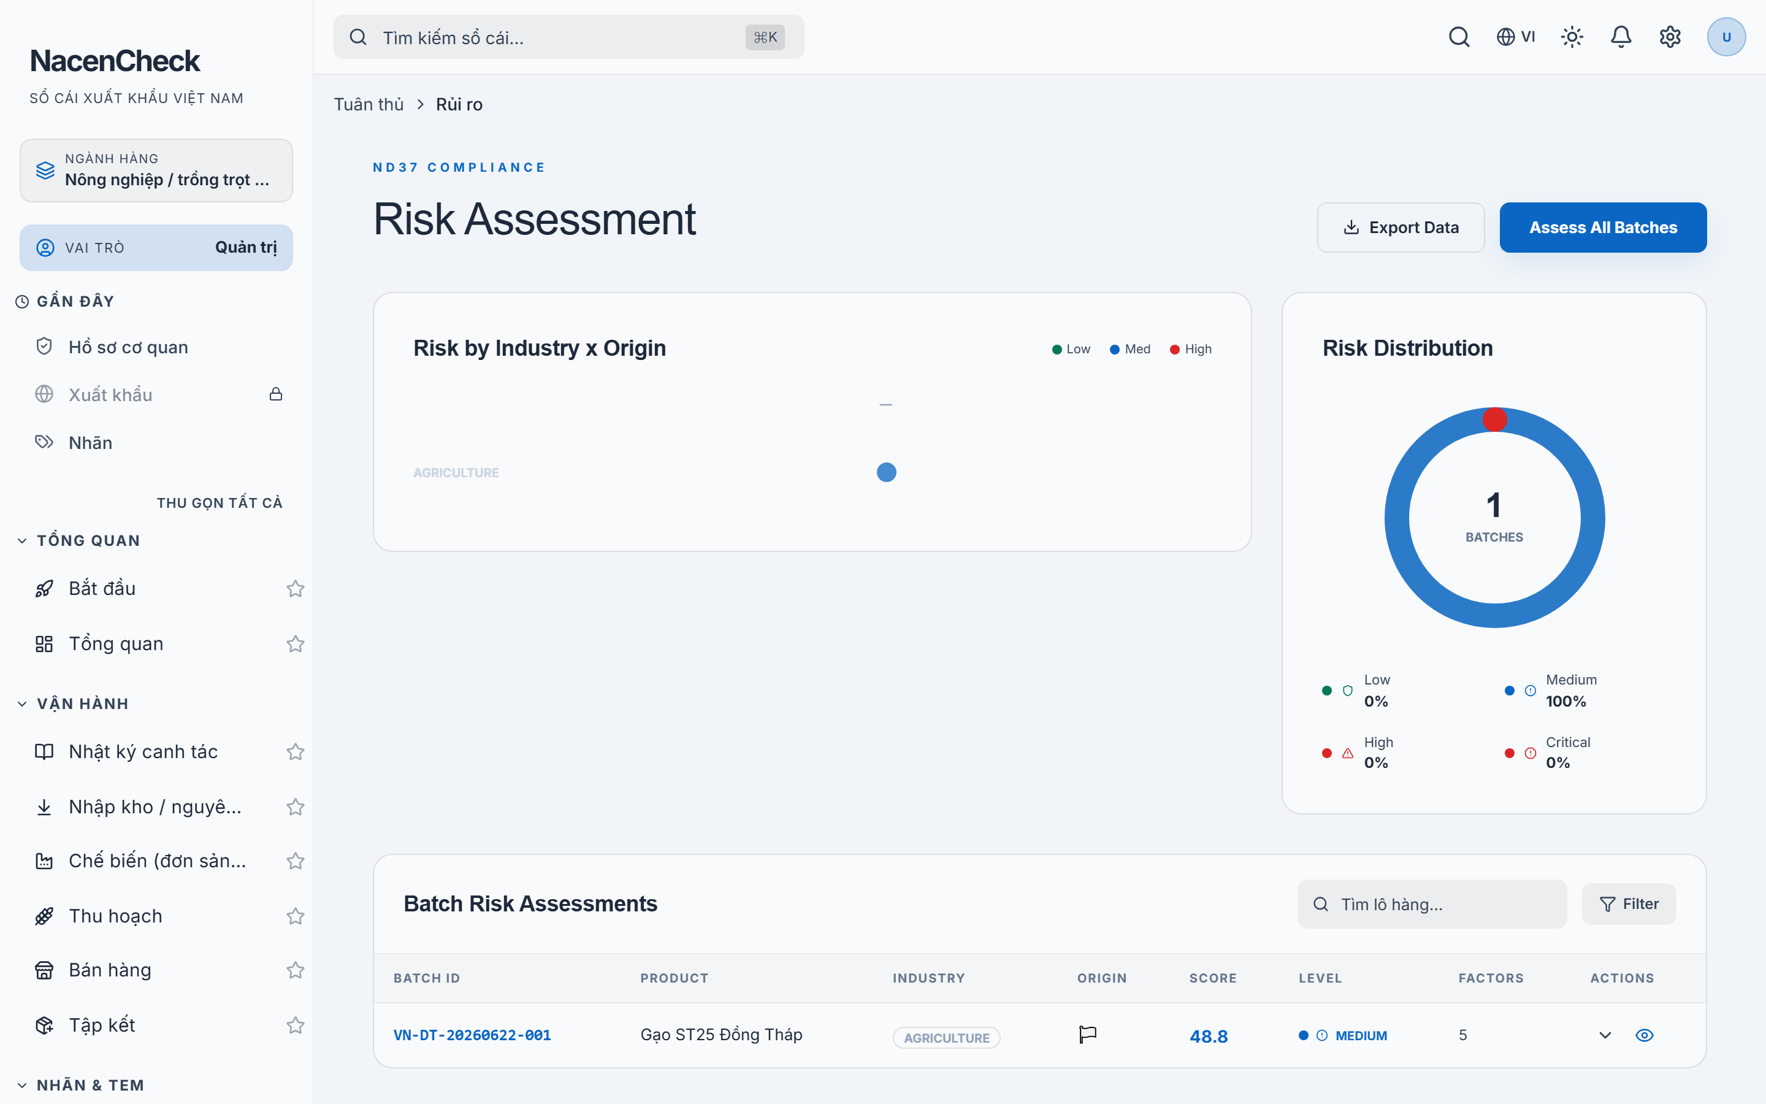The width and height of the screenshot is (1766, 1104).
Task: Toggle light theme sun icon
Action: tap(1572, 37)
